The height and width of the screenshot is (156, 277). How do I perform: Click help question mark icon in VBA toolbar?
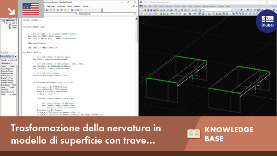coord(72,10)
